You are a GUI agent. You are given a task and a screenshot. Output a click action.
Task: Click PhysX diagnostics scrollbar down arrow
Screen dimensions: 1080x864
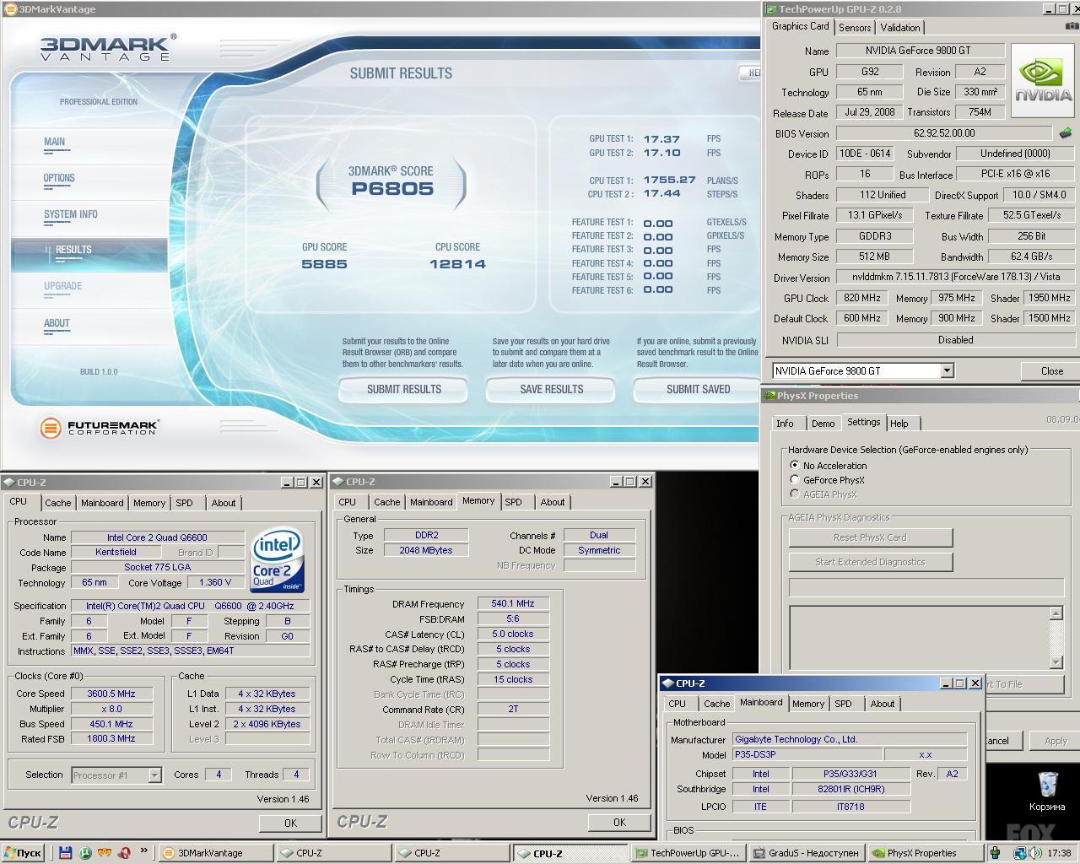tap(1056, 662)
